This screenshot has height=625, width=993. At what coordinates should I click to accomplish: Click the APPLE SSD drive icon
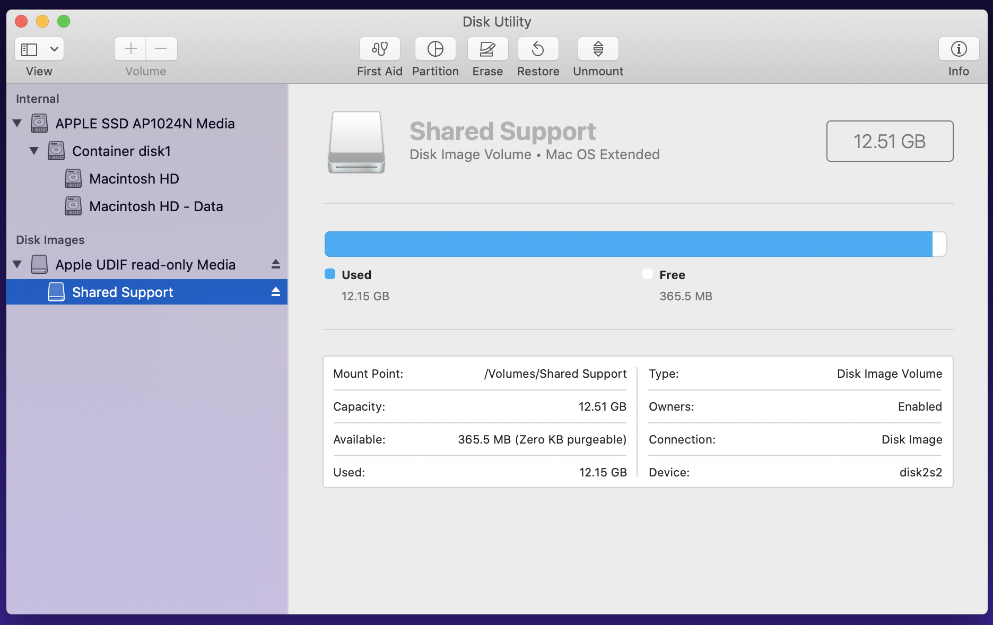click(x=39, y=123)
